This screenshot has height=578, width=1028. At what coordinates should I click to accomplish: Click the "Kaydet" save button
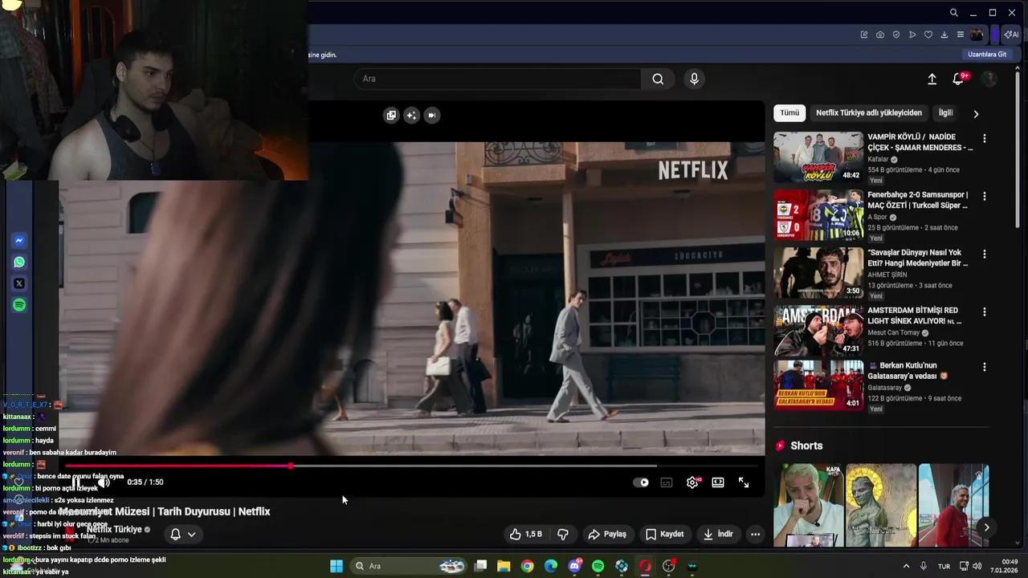[x=664, y=534]
